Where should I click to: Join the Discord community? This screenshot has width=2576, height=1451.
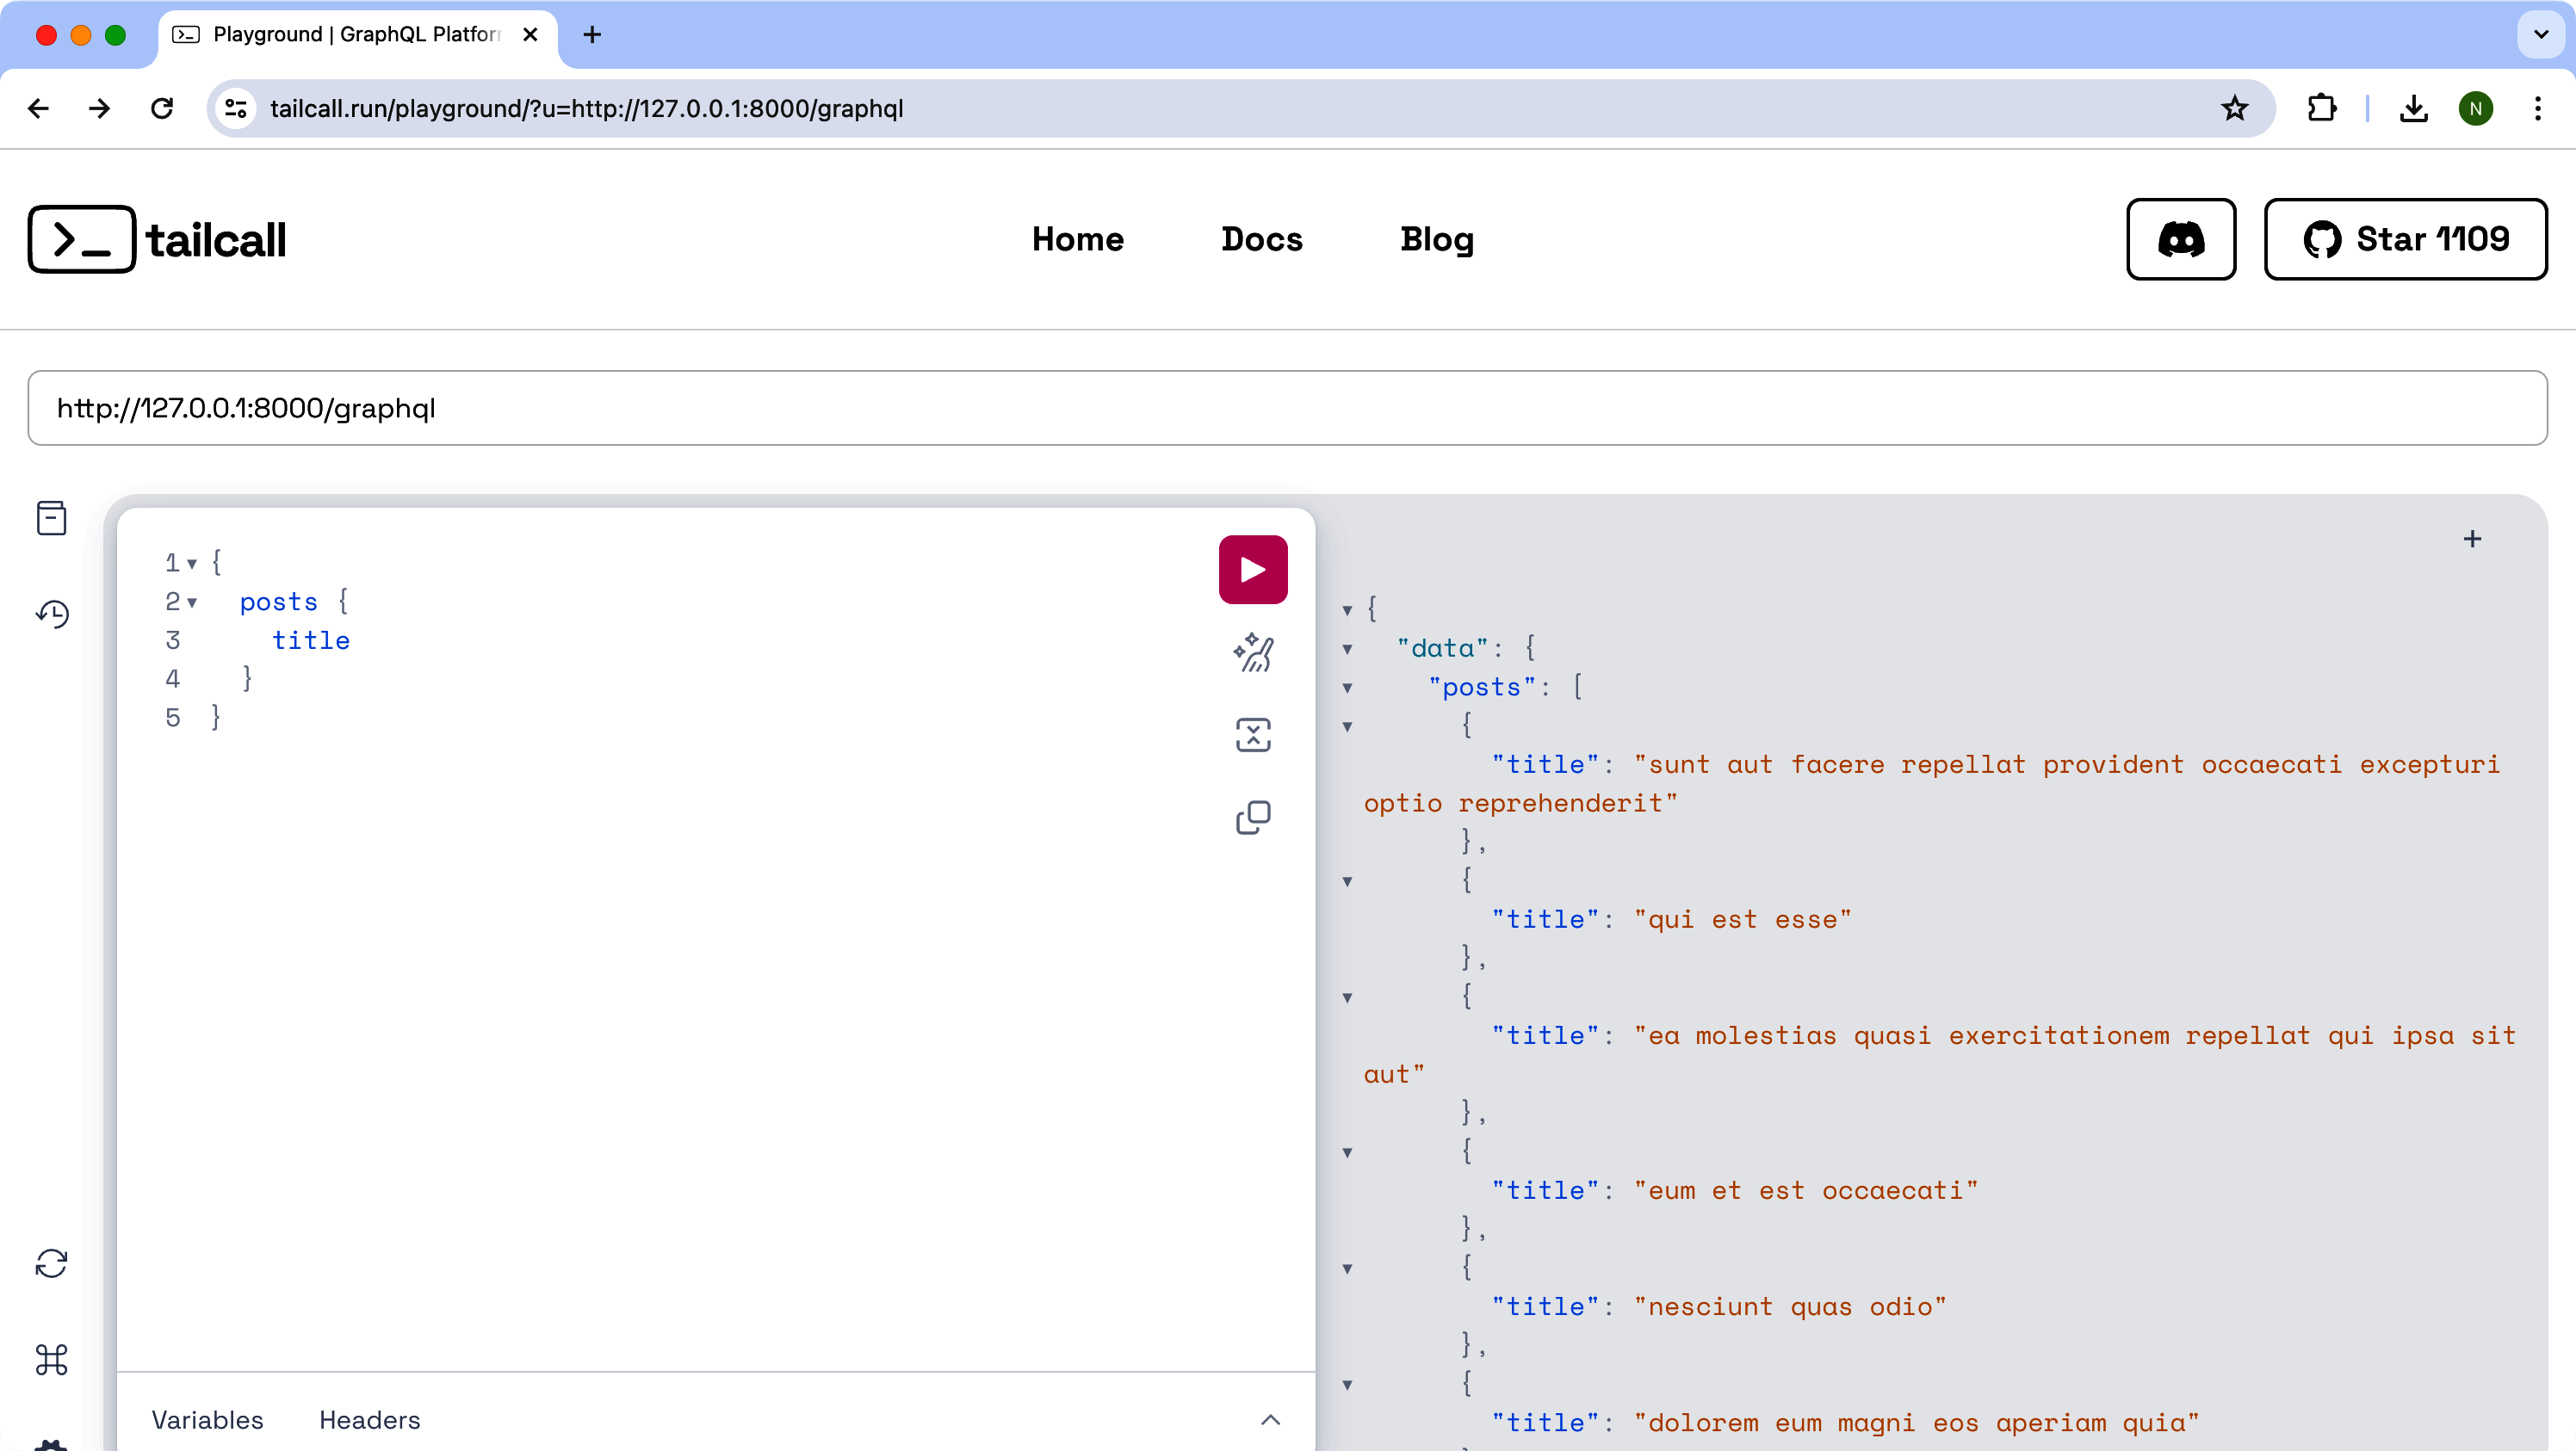(2180, 239)
